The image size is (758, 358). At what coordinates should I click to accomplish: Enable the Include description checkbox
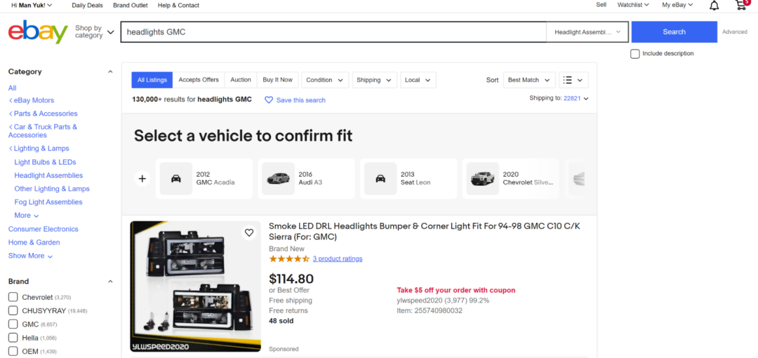pos(635,53)
